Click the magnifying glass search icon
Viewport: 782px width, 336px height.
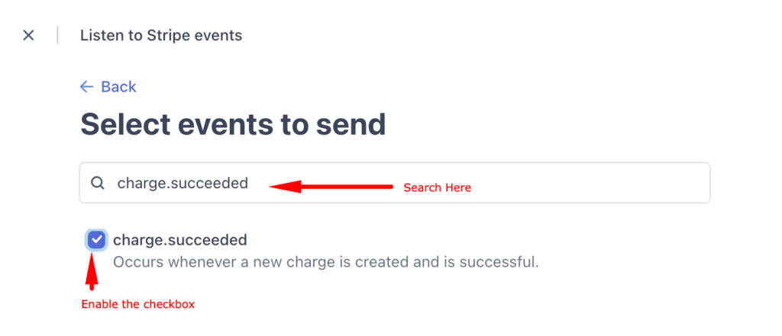click(x=98, y=183)
